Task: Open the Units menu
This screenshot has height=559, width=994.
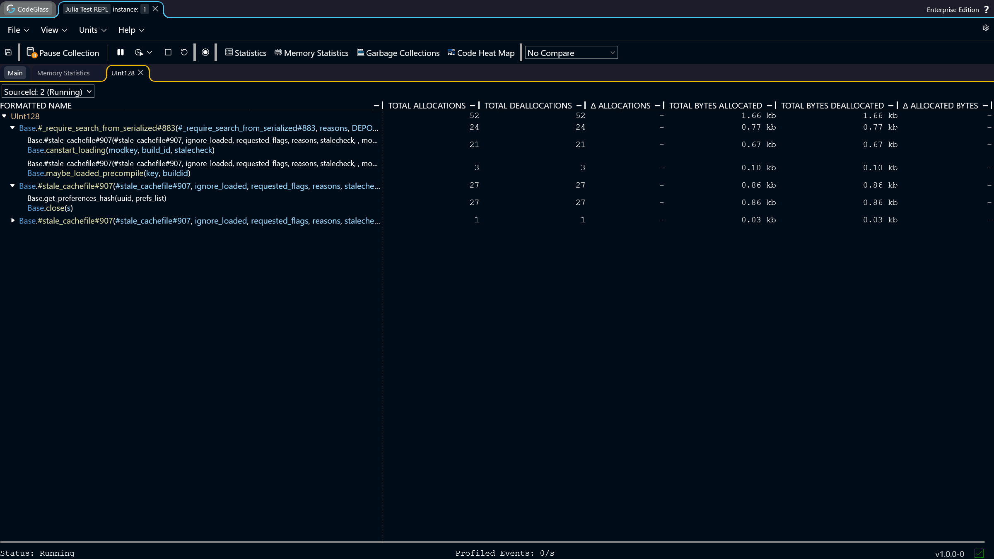Action: click(93, 30)
